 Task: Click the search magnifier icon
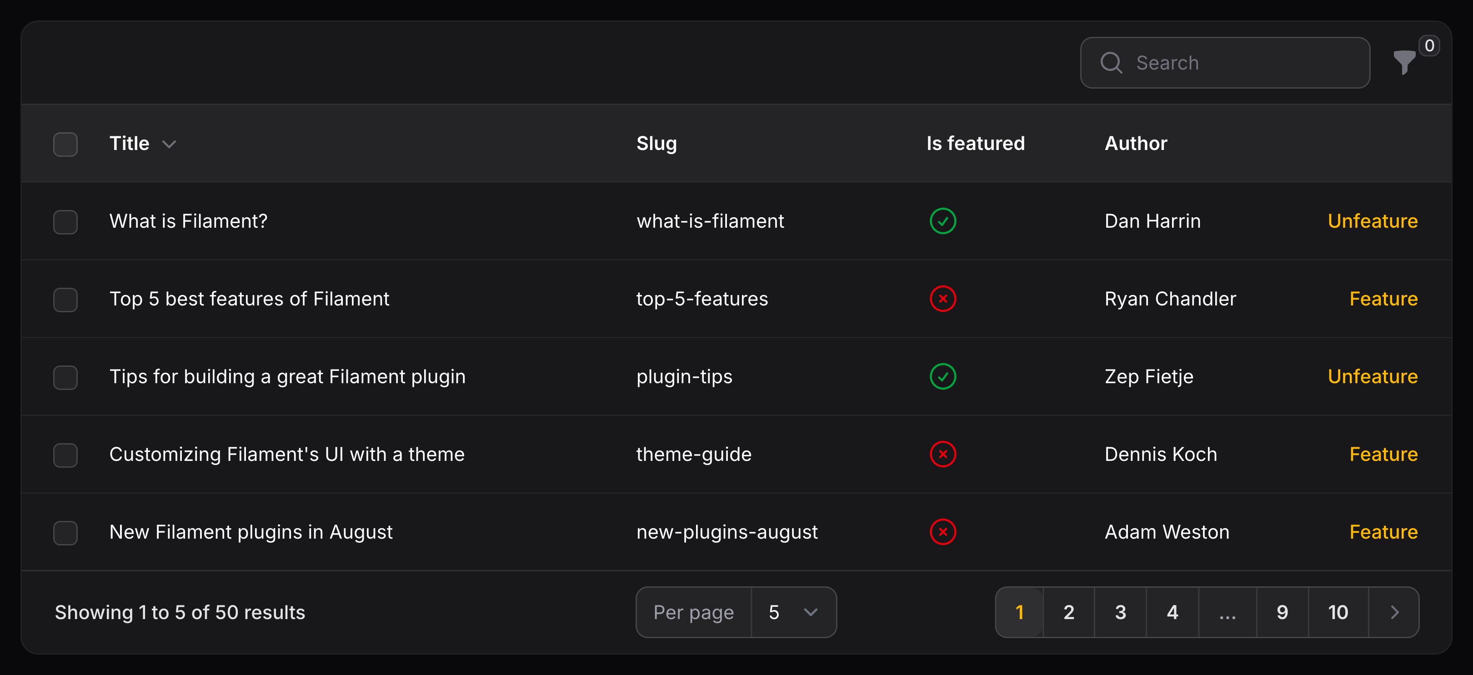(1111, 63)
